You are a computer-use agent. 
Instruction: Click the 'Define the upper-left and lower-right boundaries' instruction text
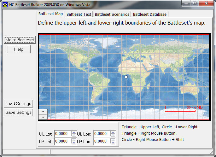point(122,23)
